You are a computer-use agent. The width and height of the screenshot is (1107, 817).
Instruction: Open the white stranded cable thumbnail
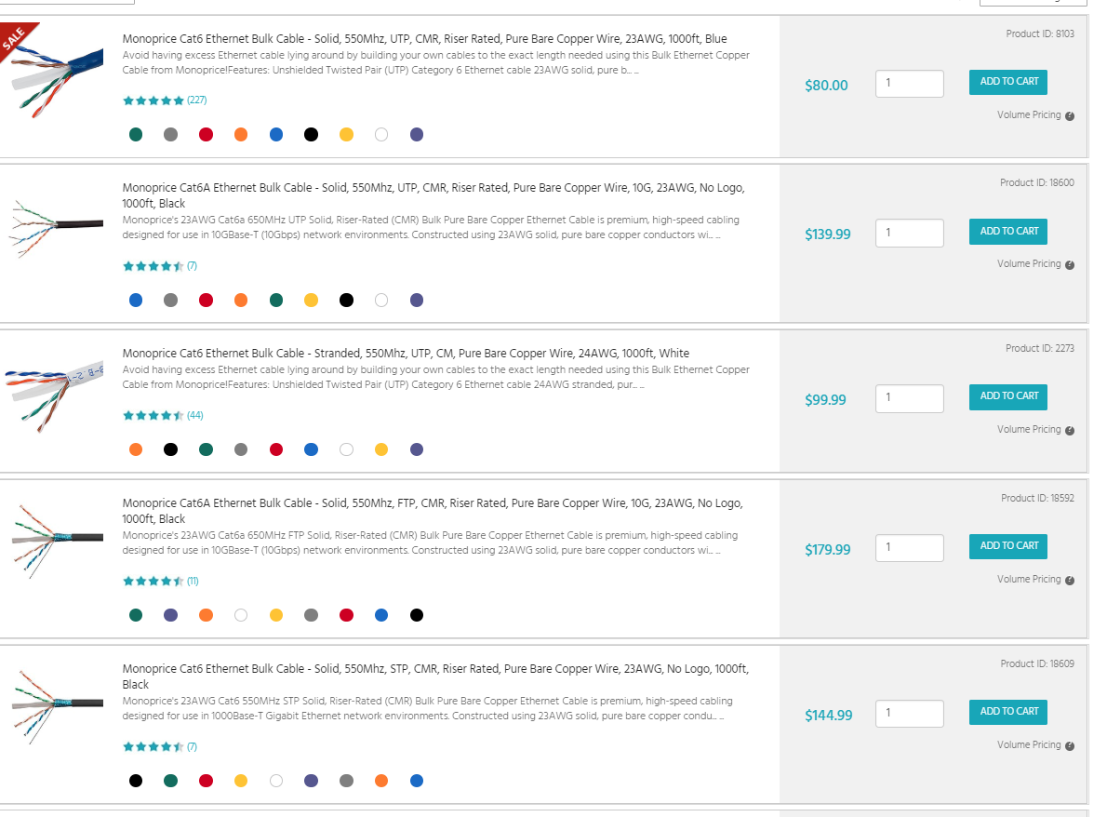coord(55,396)
